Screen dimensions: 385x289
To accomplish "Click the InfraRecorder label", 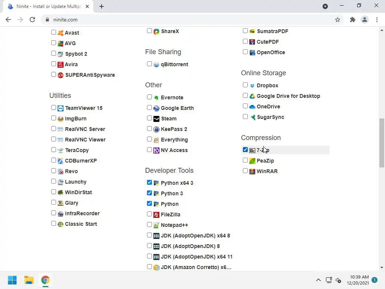I will (82, 214).
